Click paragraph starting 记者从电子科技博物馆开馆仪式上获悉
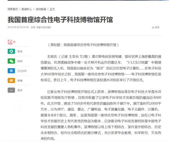Screen dimensions: 169x142 pyautogui.click(x=101, y=115)
